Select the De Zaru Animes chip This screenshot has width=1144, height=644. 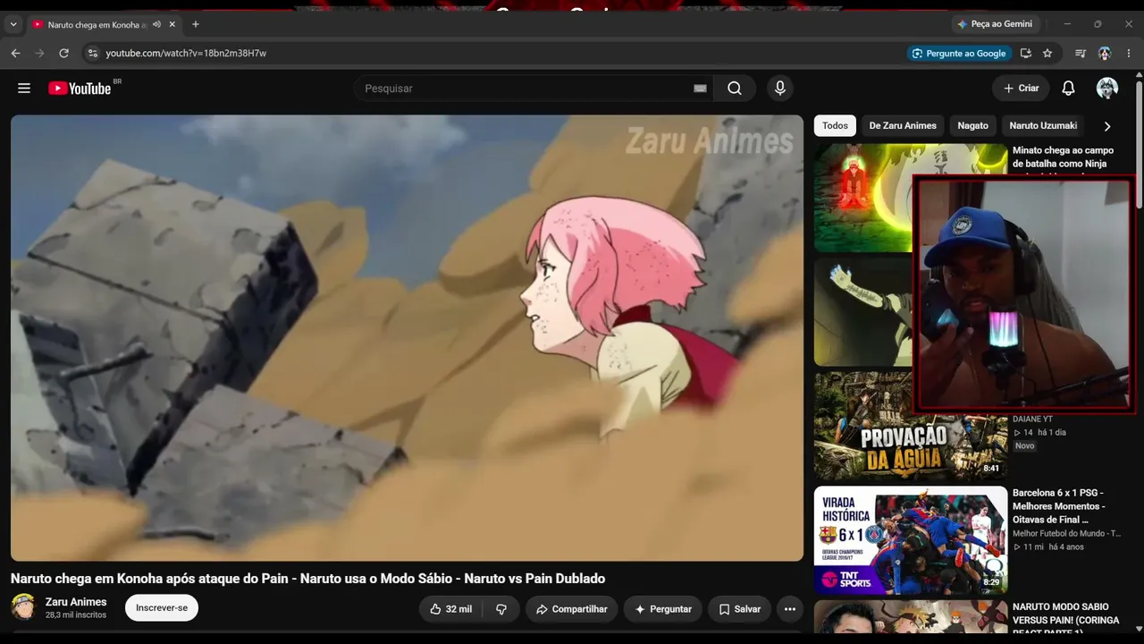[903, 126]
